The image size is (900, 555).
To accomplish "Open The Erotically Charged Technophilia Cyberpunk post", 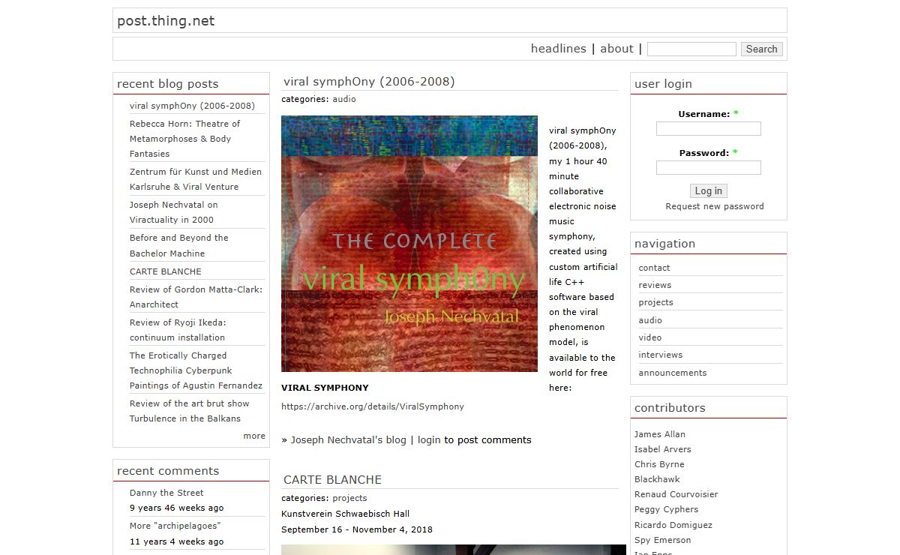I will pos(196,370).
